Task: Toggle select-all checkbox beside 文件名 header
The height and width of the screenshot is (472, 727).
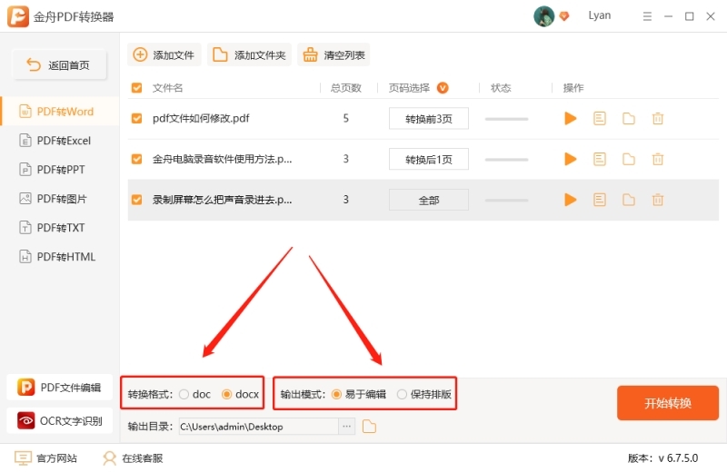Action: [137, 88]
